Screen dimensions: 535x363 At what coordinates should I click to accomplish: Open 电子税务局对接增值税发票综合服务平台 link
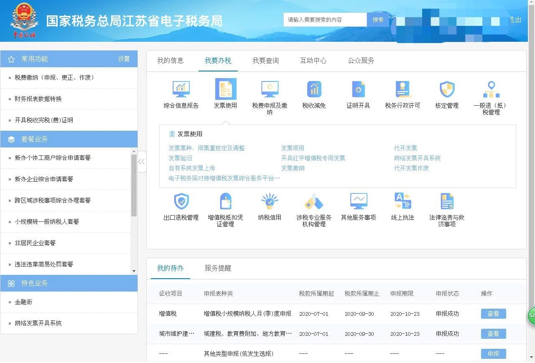click(224, 178)
